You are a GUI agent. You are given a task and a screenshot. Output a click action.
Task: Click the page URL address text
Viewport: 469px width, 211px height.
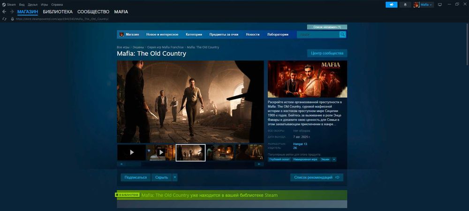coord(62,19)
